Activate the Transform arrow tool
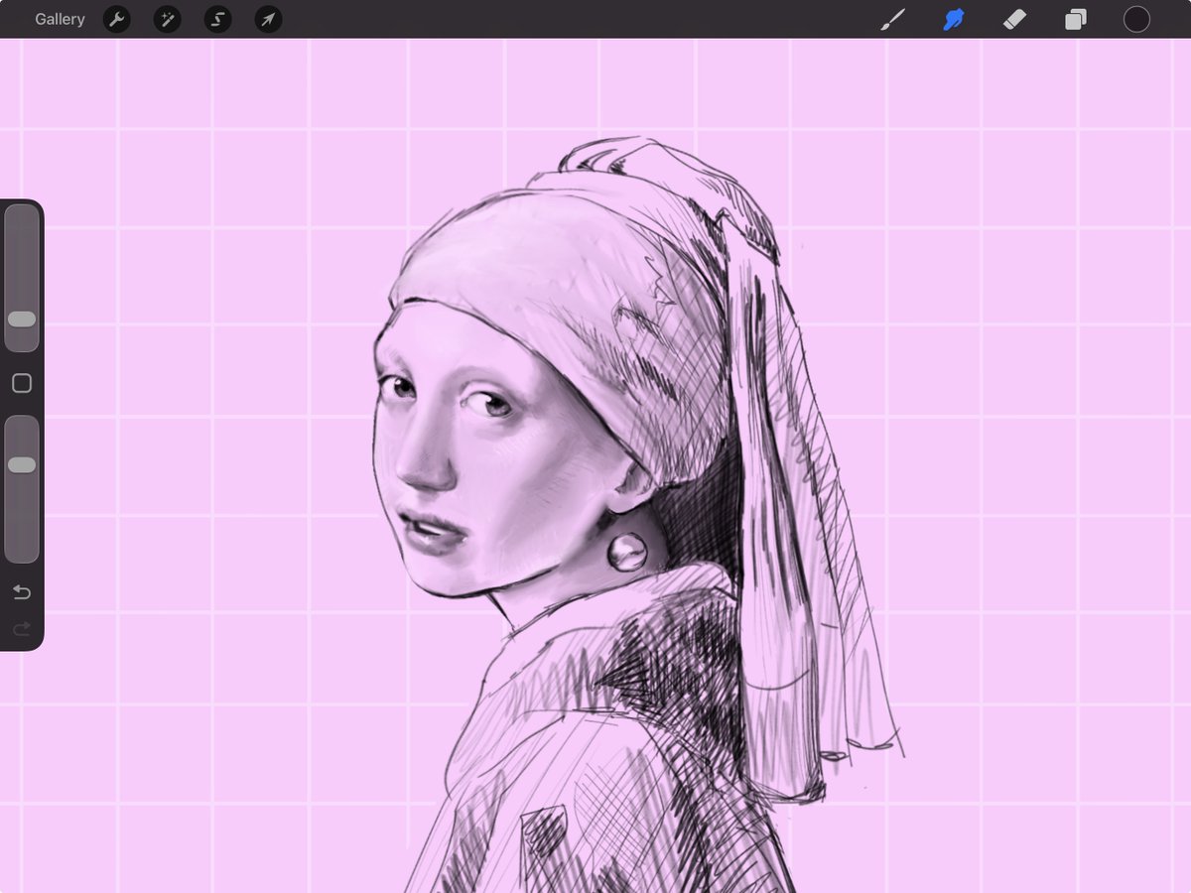This screenshot has height=893, width=1191. tap(268, 19)
